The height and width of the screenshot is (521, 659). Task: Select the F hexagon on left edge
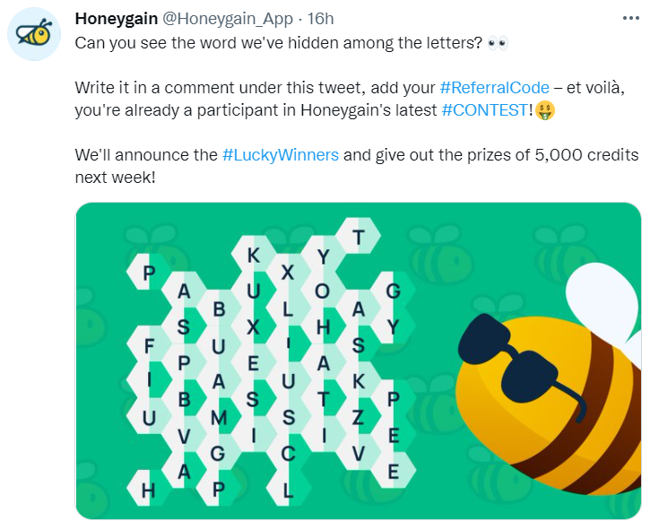coord(148,345)
